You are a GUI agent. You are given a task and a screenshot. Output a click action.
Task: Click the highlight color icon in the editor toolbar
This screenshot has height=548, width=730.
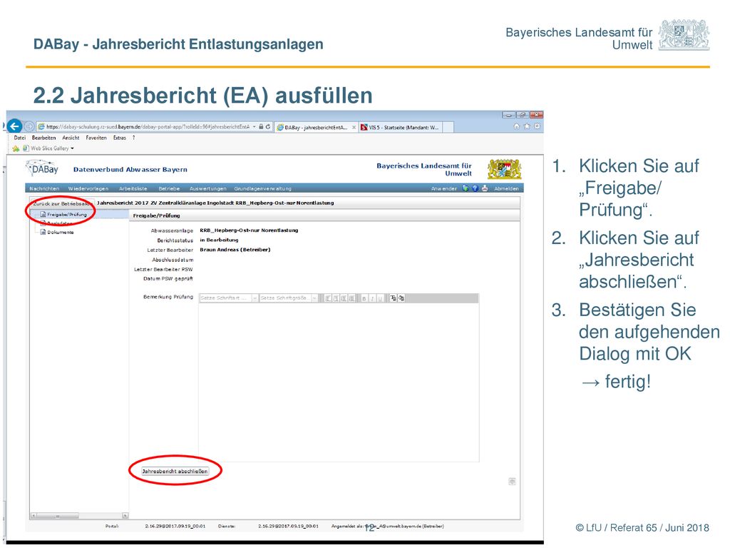pyautogui.click(x=401, y=298)
